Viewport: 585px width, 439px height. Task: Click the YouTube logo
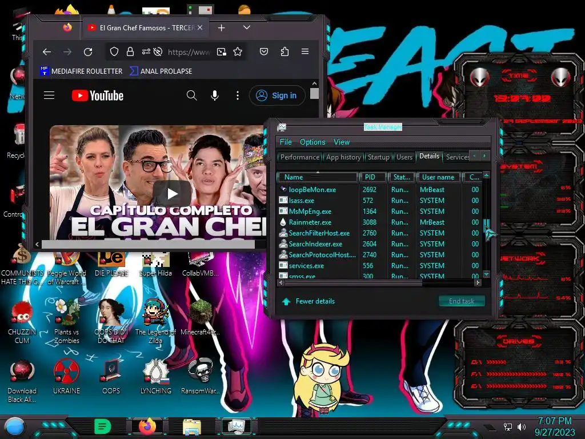pyautogui.click(x=97, y=95)
